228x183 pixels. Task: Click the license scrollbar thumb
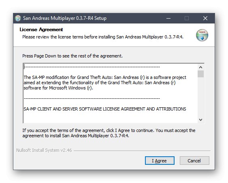coord(200,74)
